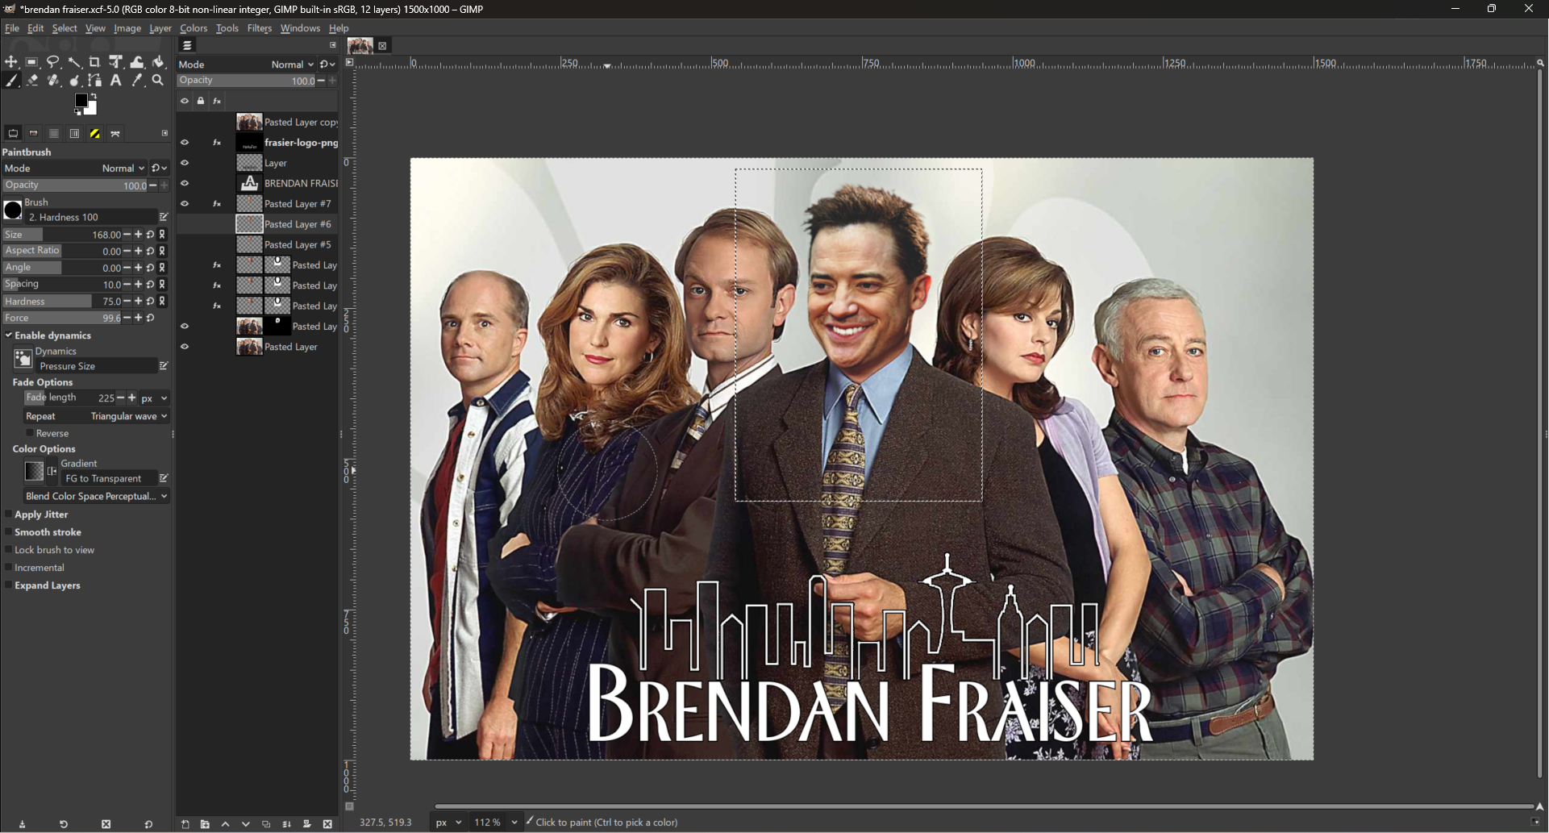
Task: Select the Unified Transform tool
Action: click(x=116, y=62)
